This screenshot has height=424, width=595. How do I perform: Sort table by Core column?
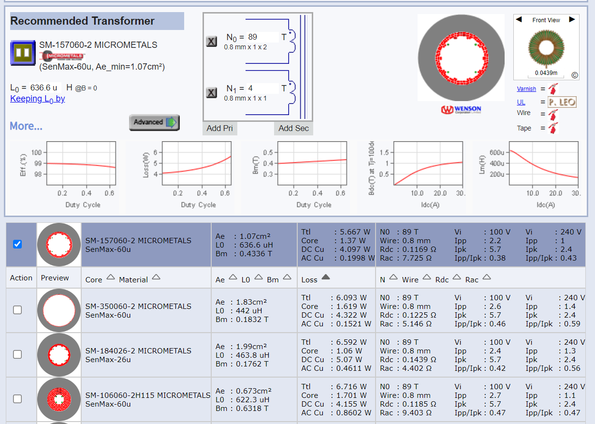point(111,278)
